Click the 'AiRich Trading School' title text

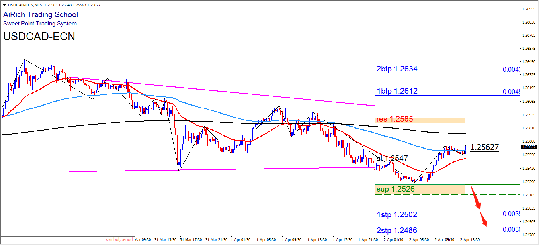pos(41,15)
